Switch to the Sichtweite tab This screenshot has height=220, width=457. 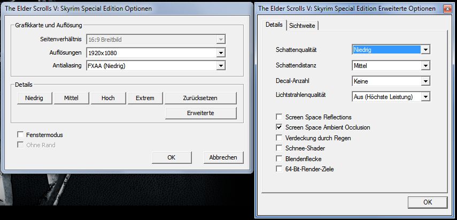pyautogui.click(x=302, y=26)
